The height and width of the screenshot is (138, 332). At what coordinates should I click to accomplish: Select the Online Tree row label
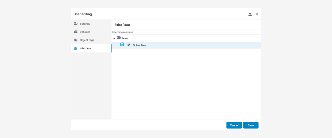click(x=139, y=45)
